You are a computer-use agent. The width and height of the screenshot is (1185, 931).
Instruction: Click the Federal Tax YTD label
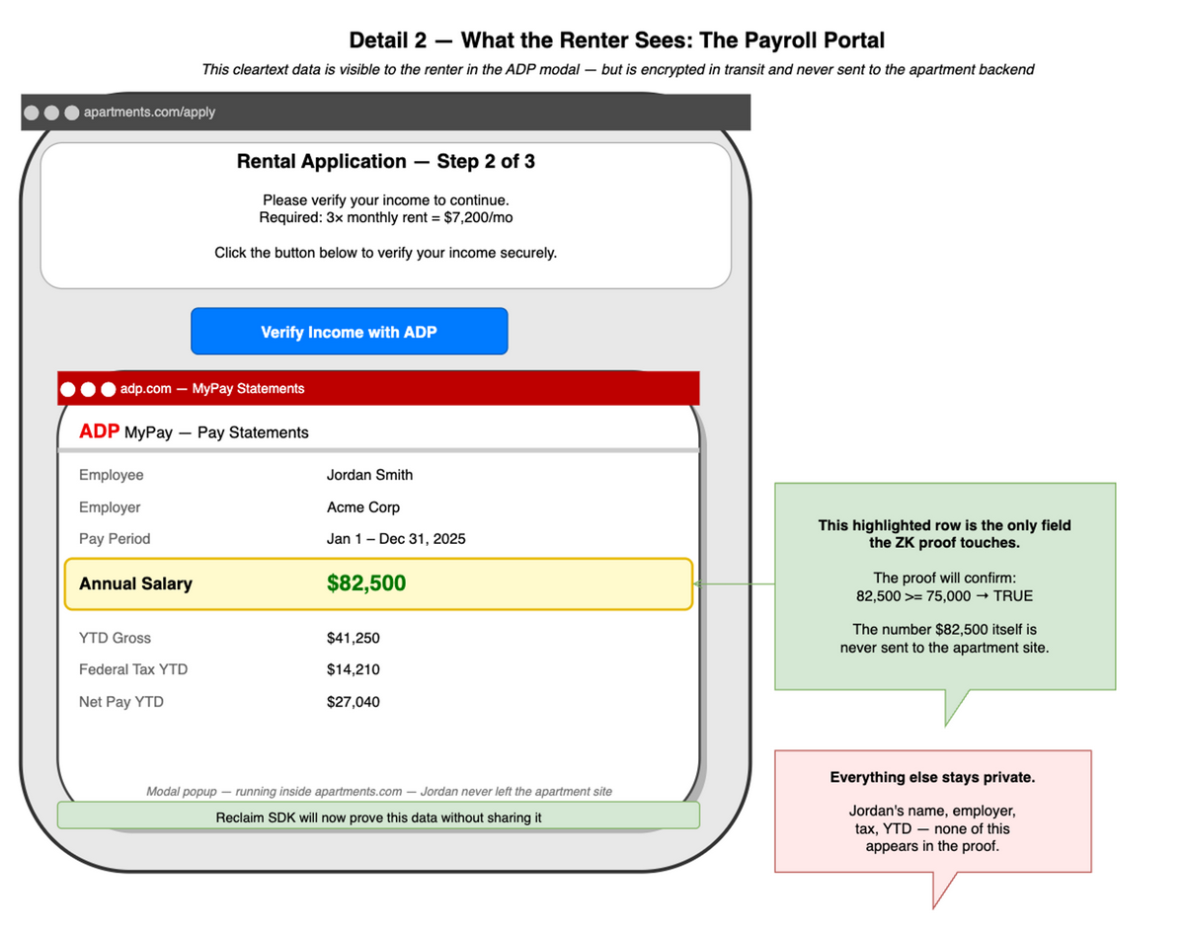[133, 669]
